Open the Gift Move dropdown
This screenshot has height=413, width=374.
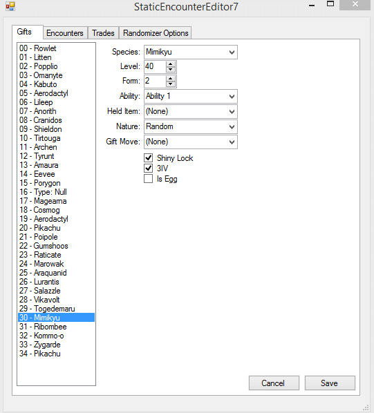tap(191, 142)
